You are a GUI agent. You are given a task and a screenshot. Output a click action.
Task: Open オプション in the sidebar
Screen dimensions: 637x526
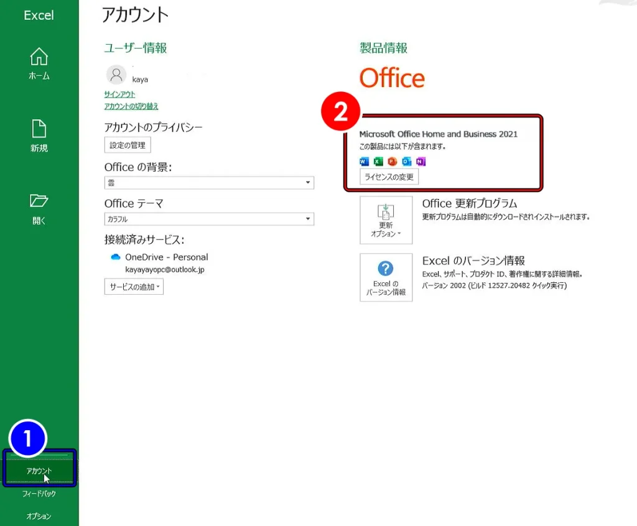click(39, 516)
